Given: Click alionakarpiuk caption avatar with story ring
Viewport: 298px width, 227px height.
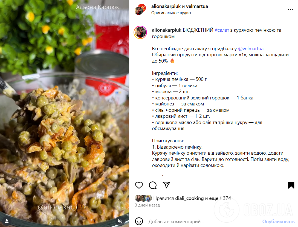Looking at the screenshot, I should [x=140, y=33].
